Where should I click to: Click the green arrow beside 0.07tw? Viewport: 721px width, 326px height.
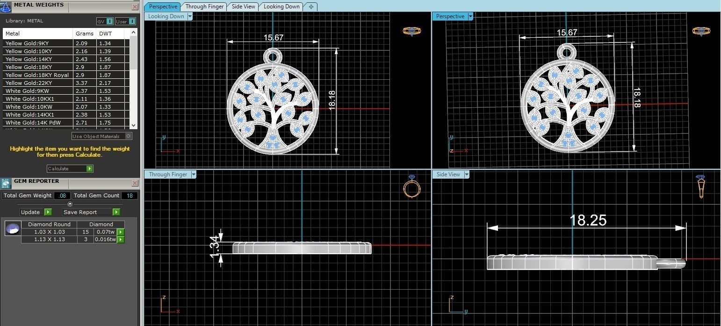pos(120,232)
